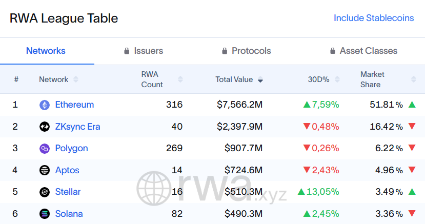Sort by Total Value column arrow
425x224 pixels.
(260, 80)
